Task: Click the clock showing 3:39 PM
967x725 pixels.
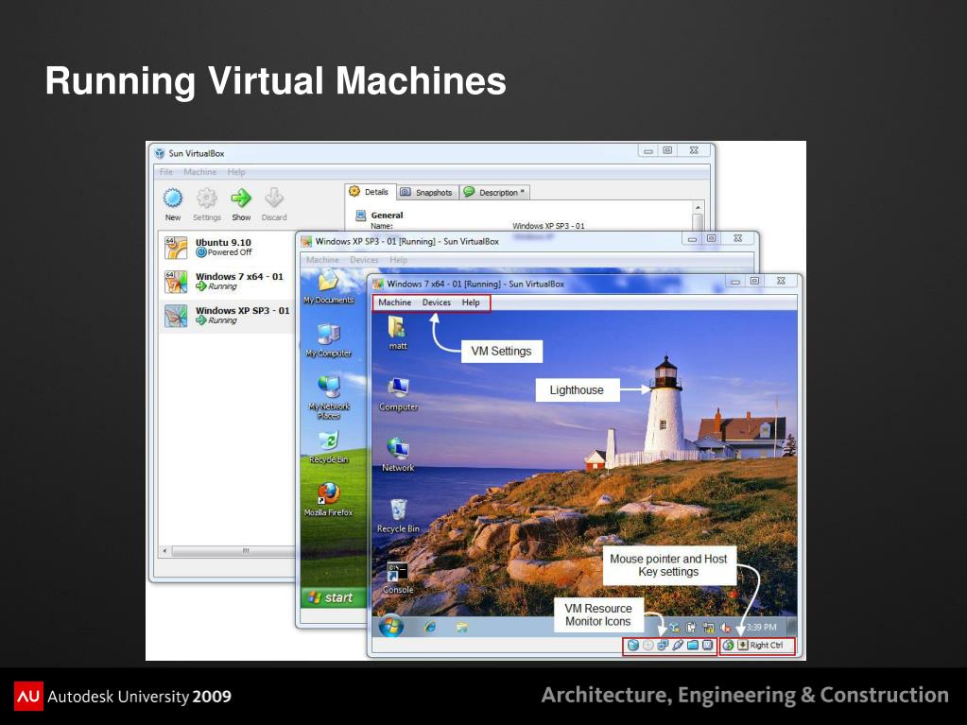Action: (x=762, y=627)
